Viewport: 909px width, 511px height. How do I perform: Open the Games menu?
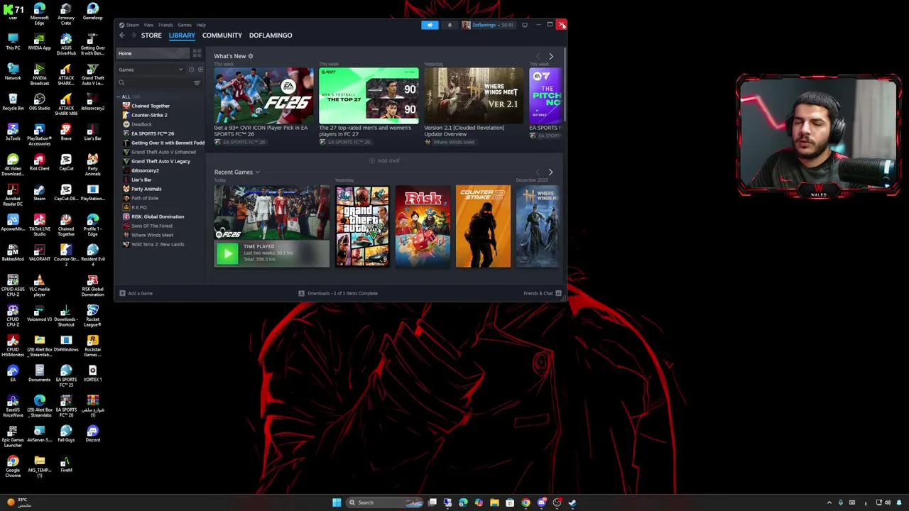tap(184, 25)
